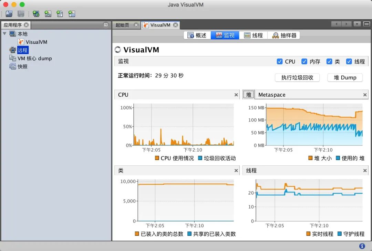Open the 抽样器 view tab
This screenshot has width=372, height=251.
click(x=284, y=35)
